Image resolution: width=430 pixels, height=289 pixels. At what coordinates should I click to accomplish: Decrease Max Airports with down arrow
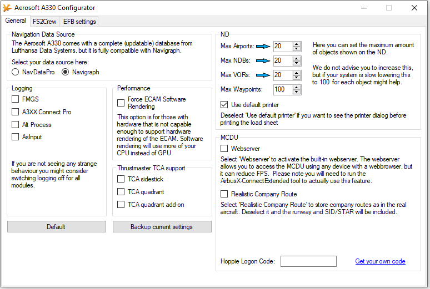pyautogui.click(x=297, y=49)
